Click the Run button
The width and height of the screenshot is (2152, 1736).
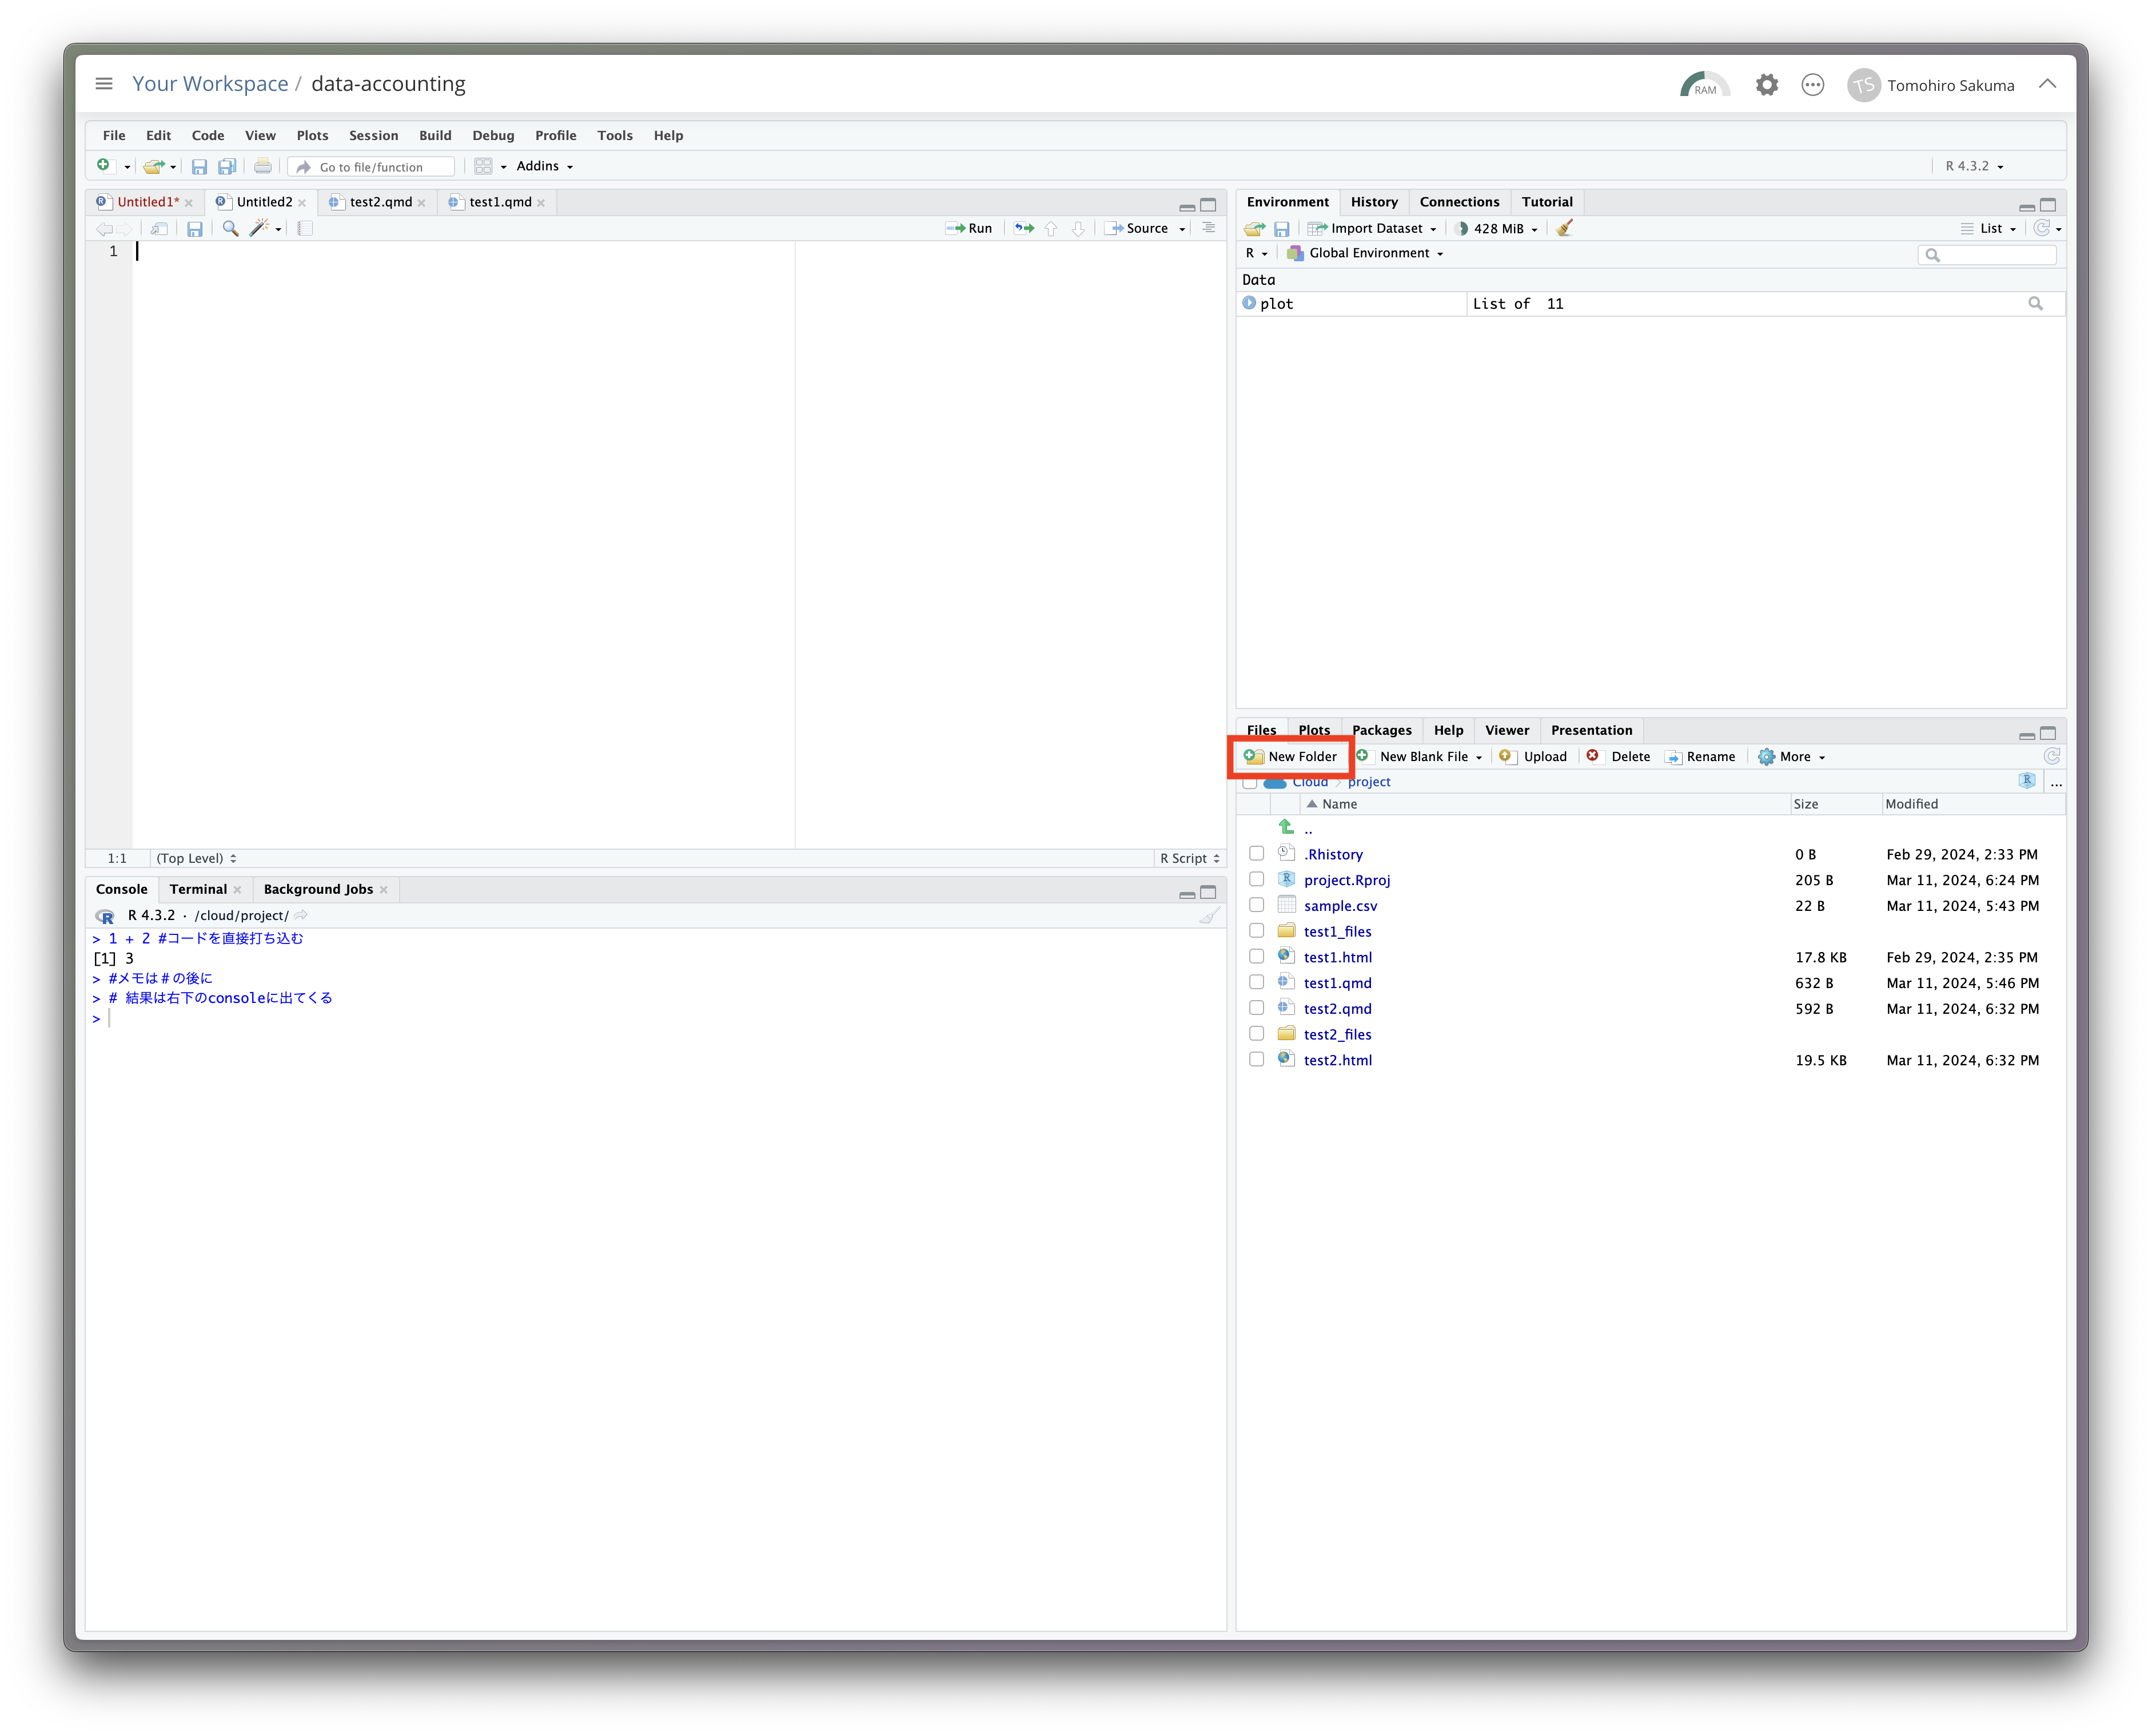(969, 228)
